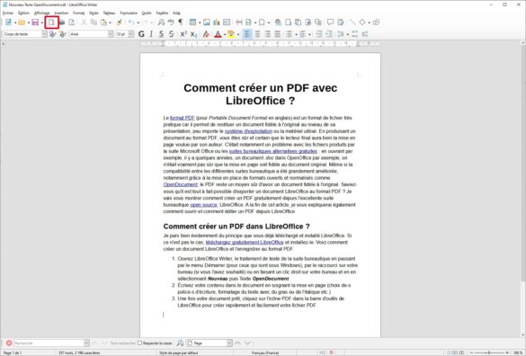Toggle Strikethrough formatting
This screenshot has width=526, height=356.
point(172,34)
